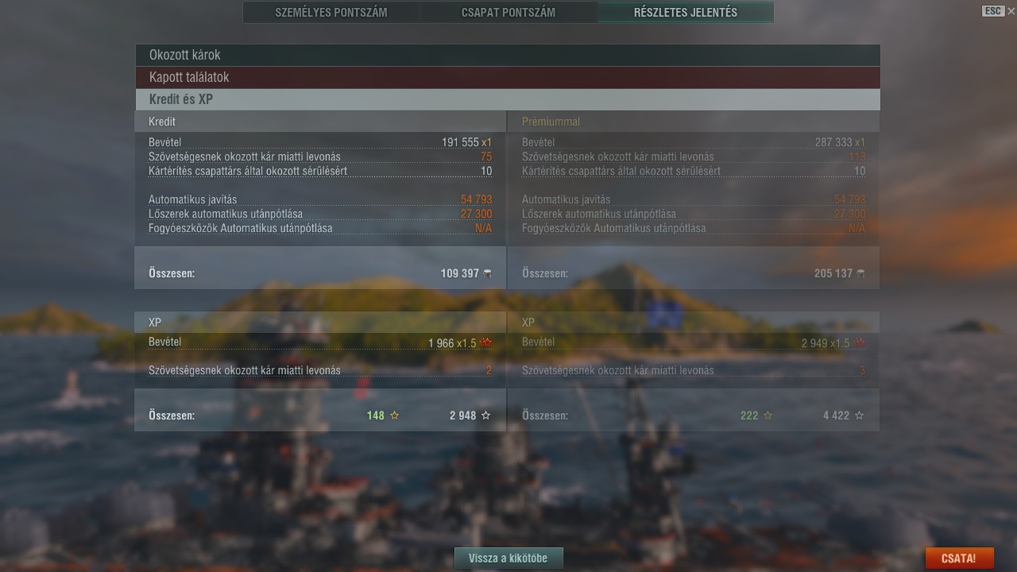Switch to the Személyes pontszám tab
This screenshot has height=572, width=1017.
click(x=331, y=13)
